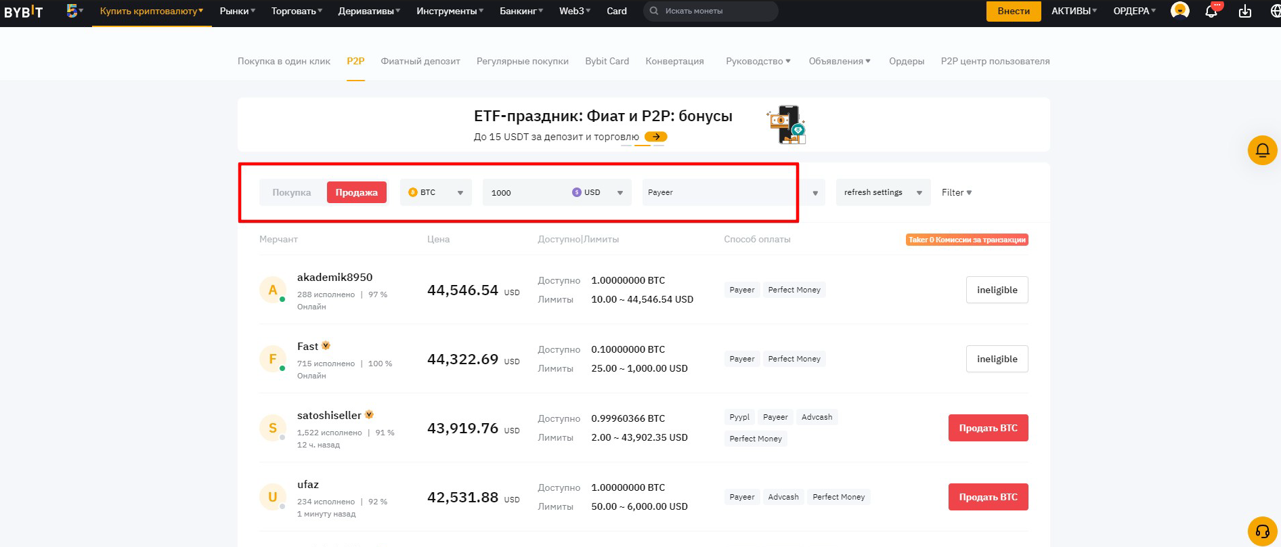Open the language globe icon
The height and width of the screenshot is (547, 1281).
[1275, 11]
